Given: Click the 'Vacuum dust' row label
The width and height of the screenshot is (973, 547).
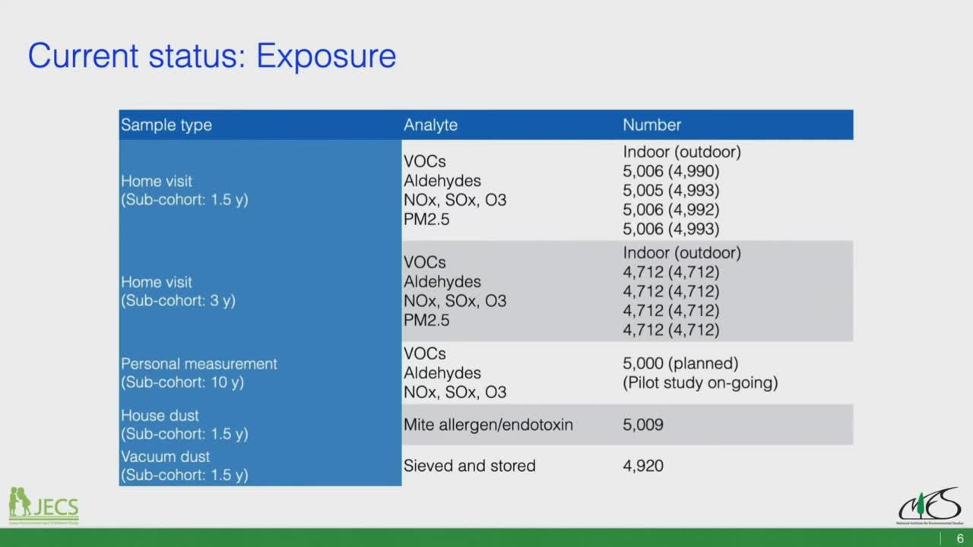Looking at the screenshot, I should tap(165, 457).
